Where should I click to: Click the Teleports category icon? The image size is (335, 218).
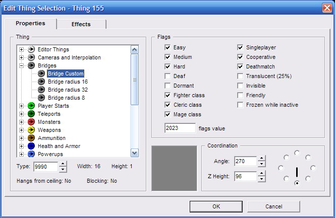coord(31,114)
